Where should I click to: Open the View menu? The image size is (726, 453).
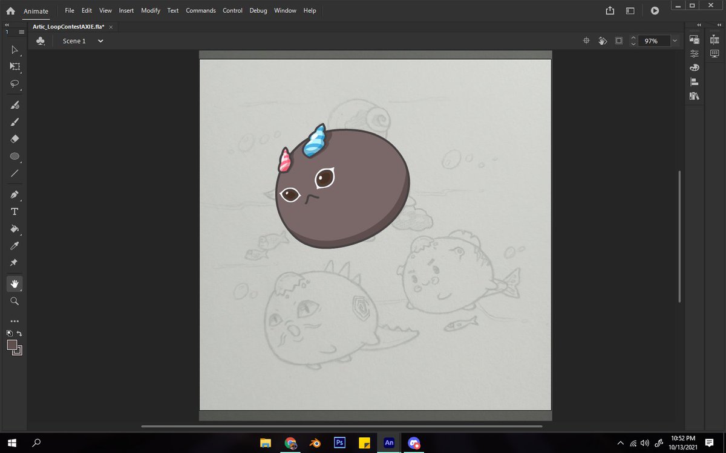coord(105,11)
